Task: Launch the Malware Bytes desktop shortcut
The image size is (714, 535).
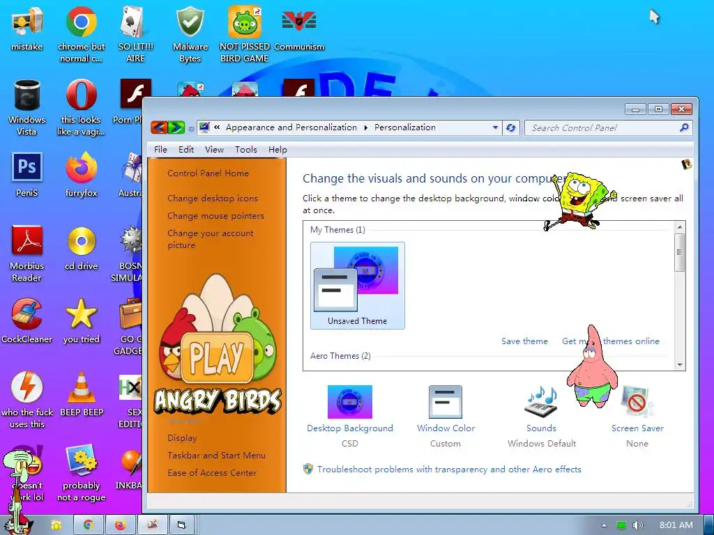Action: [x=190, y=34]
